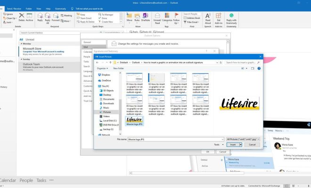Click New folder in the Insert Picture dialog
Viewport: 311px width, 188px height.
pyautogui.click(x=118, y=69)
